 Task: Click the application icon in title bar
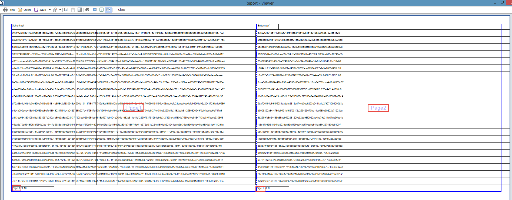[2, 3]
